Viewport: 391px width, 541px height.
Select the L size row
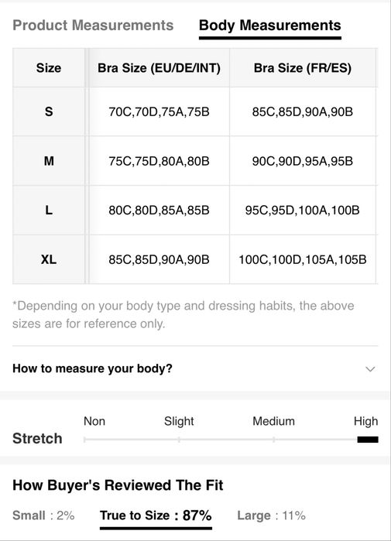[x=195, y=210]
